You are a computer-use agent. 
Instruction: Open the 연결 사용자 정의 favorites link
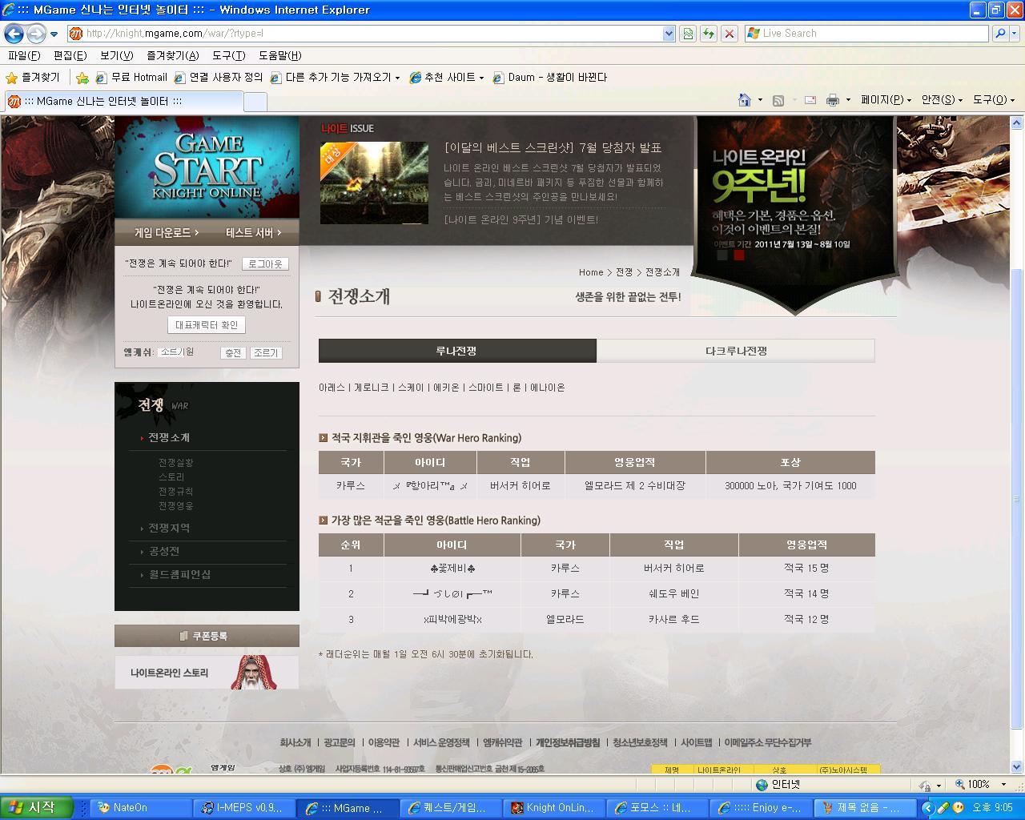219,78
